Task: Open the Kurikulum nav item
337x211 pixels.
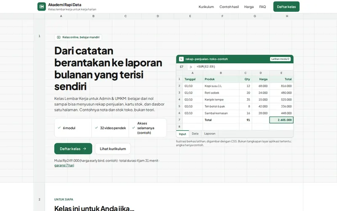Action: tap(206, 7)
